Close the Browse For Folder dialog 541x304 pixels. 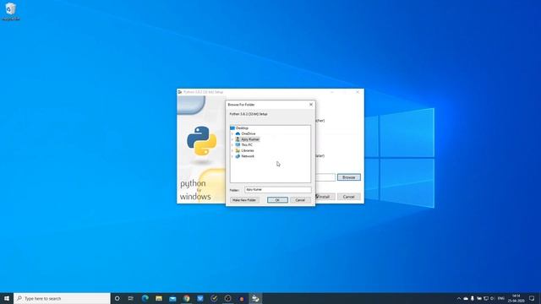click(x=311, y=105)
